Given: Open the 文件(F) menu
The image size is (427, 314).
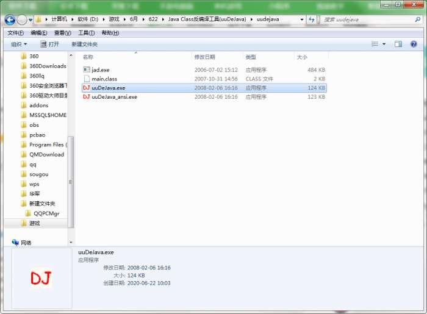Looking at the screenshot, I should pyautogui.click(x=15, y=33).
